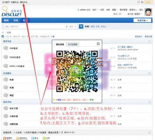Open the 资讯 navigation tab
This screenshot has height=140, width=155.
coord(16,20)
